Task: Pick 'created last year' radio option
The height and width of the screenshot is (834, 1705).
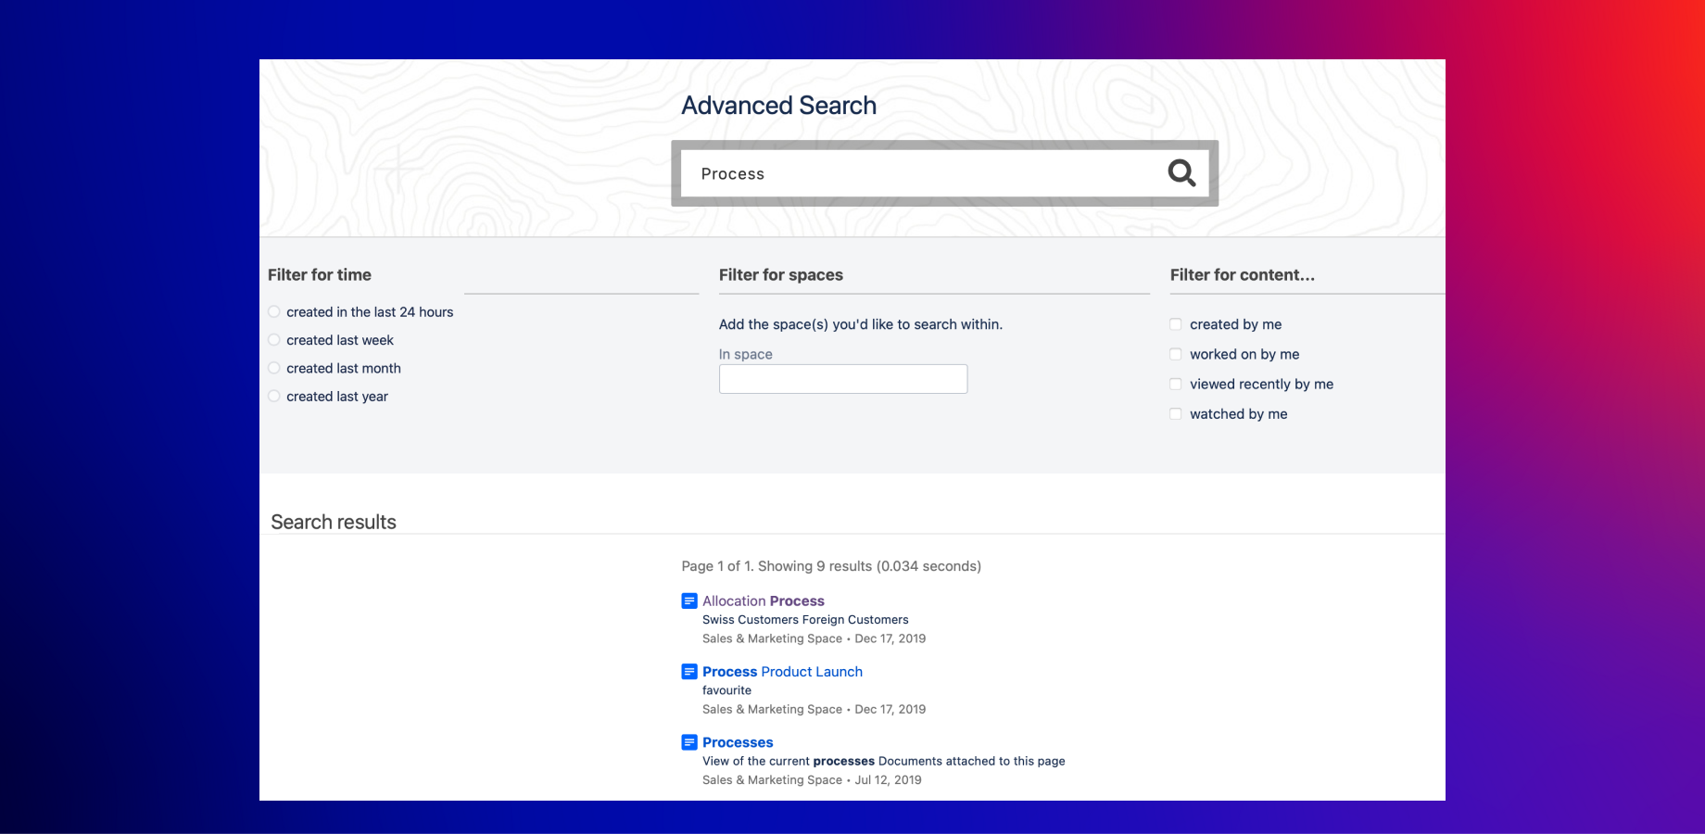Action: pos(274,396)
